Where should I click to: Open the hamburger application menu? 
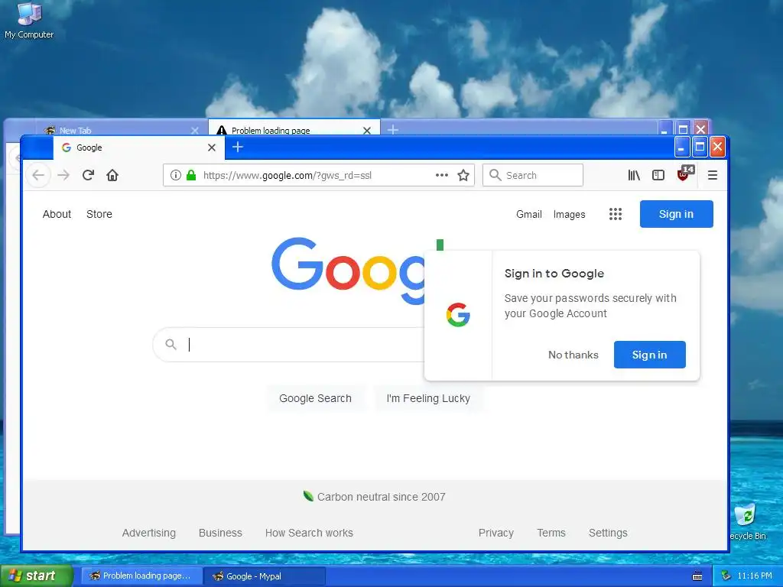click(x=713, y=175)
